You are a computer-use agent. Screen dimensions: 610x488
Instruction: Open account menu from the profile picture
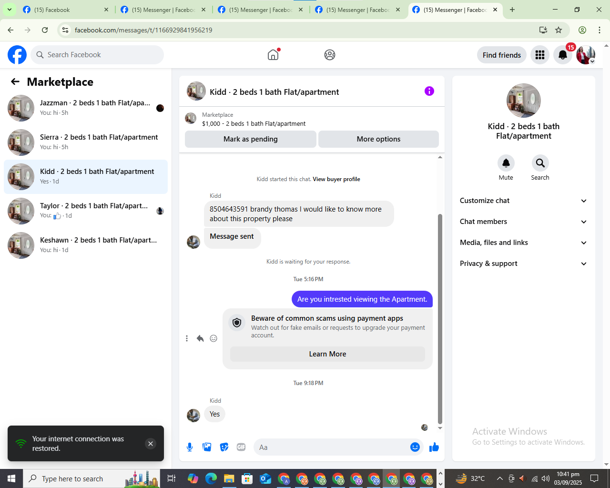[586, 55]
